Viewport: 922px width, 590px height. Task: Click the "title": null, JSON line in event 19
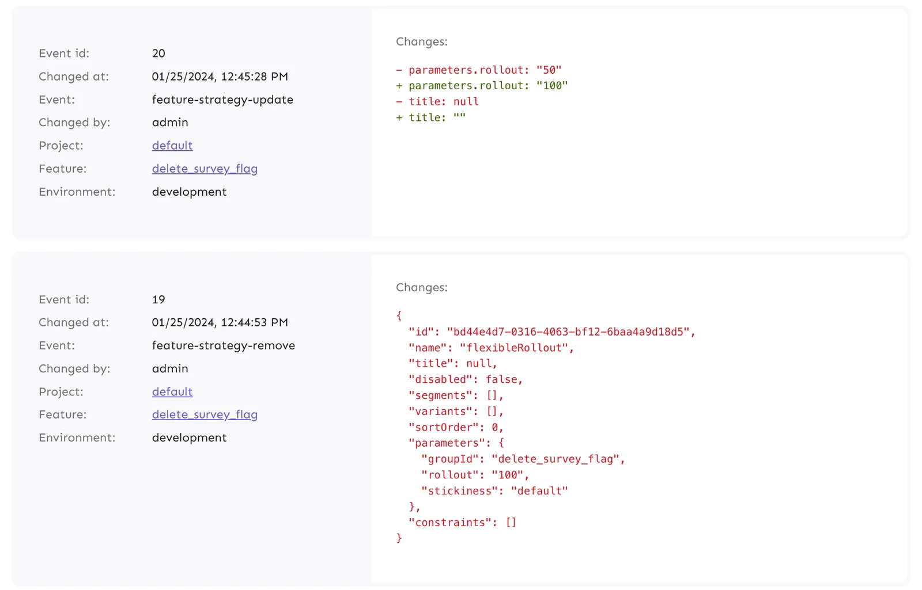[x=452, y=364]
